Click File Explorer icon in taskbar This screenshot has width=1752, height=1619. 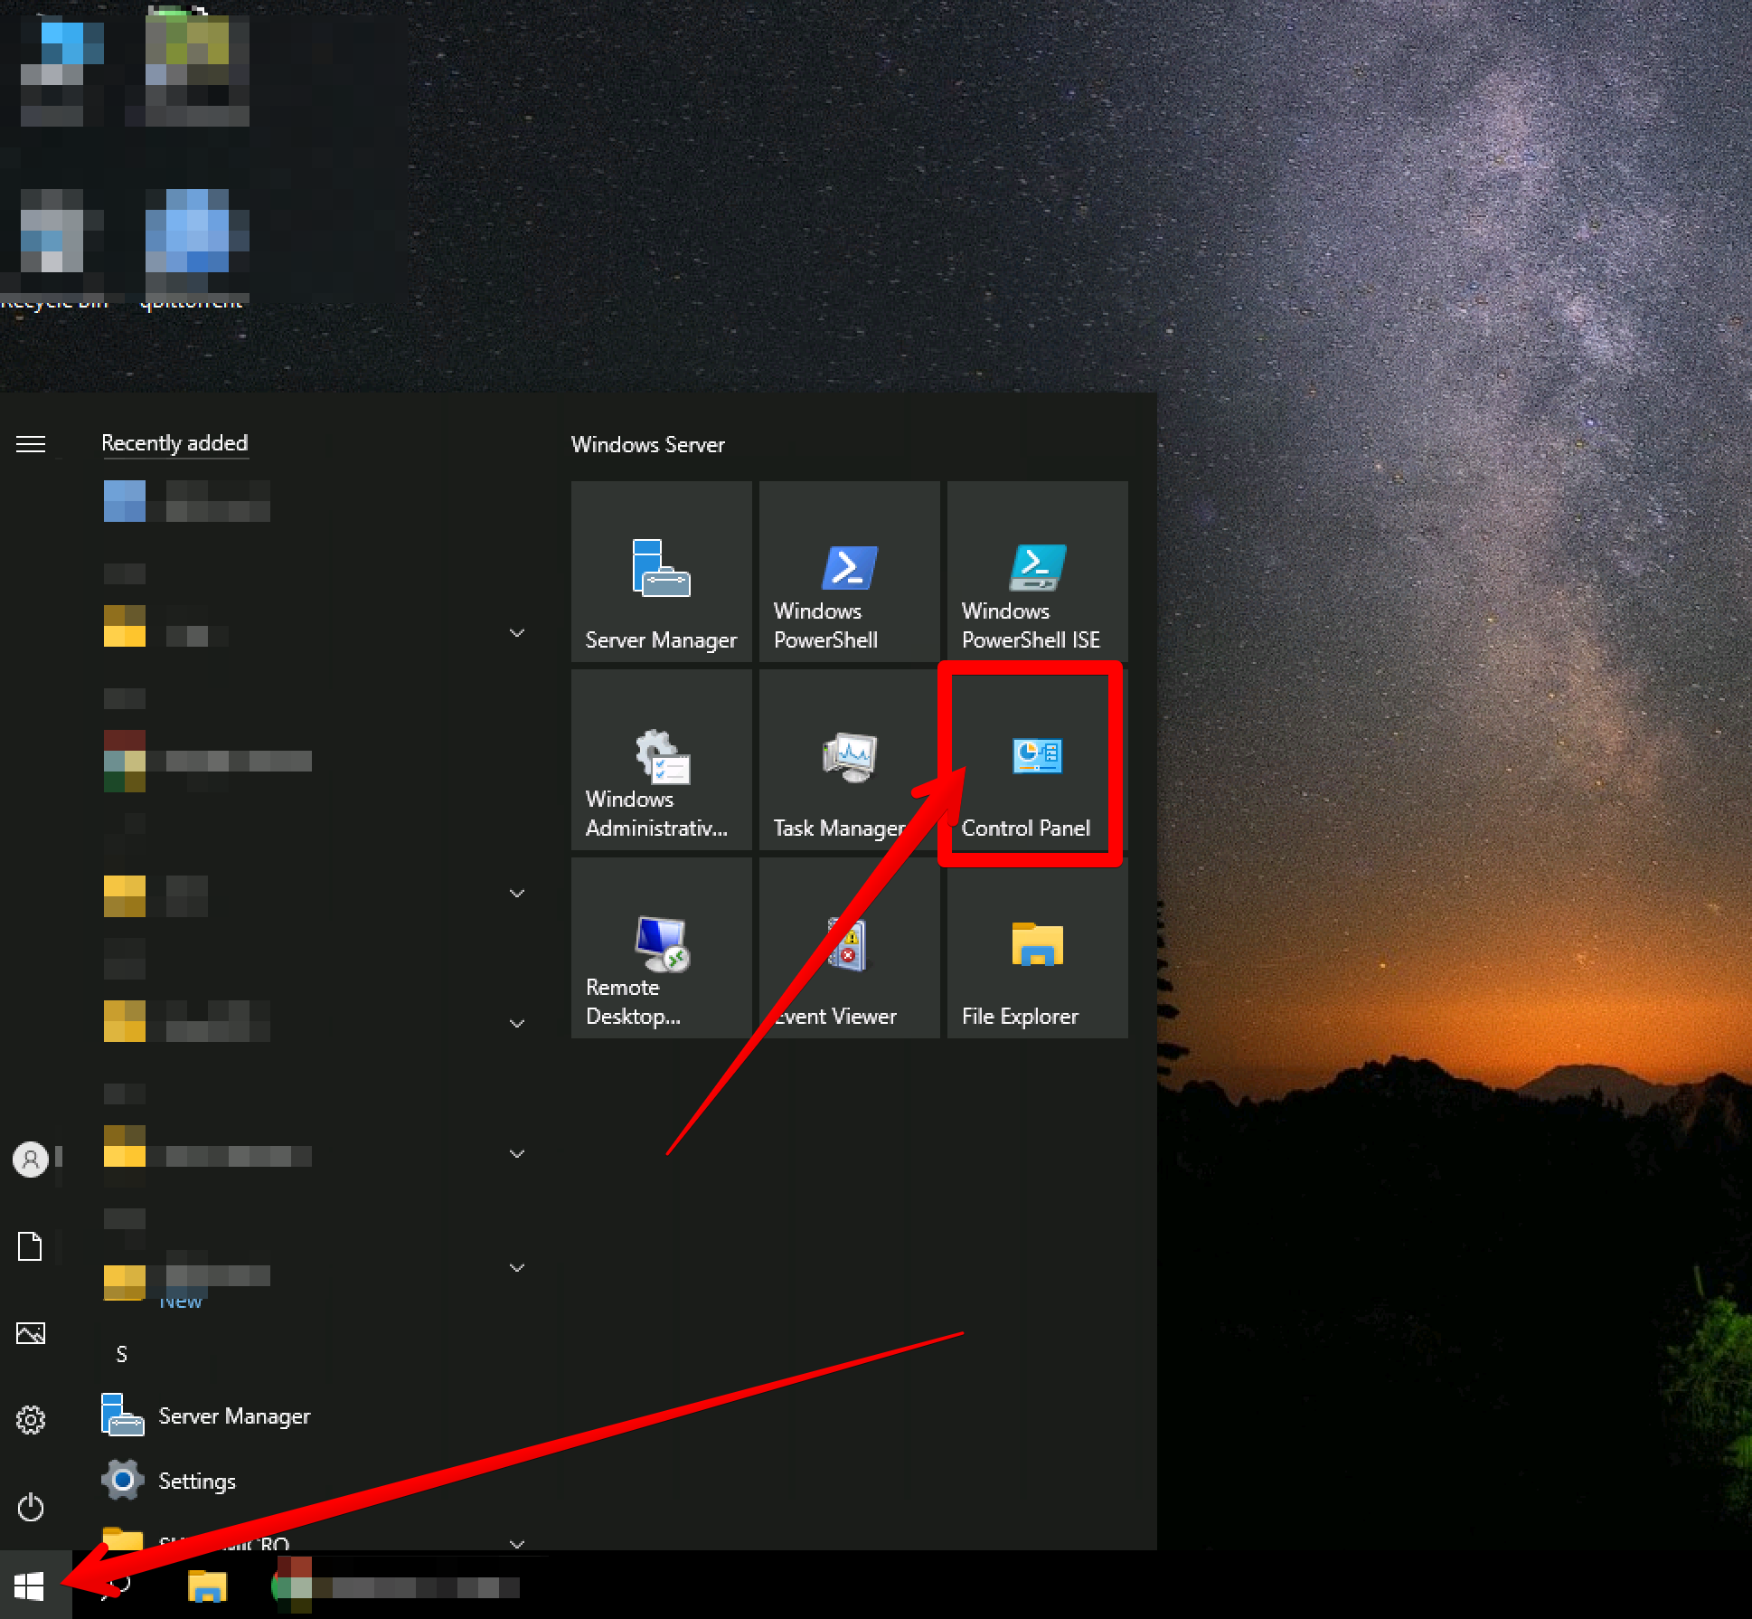click(207, 1586)
